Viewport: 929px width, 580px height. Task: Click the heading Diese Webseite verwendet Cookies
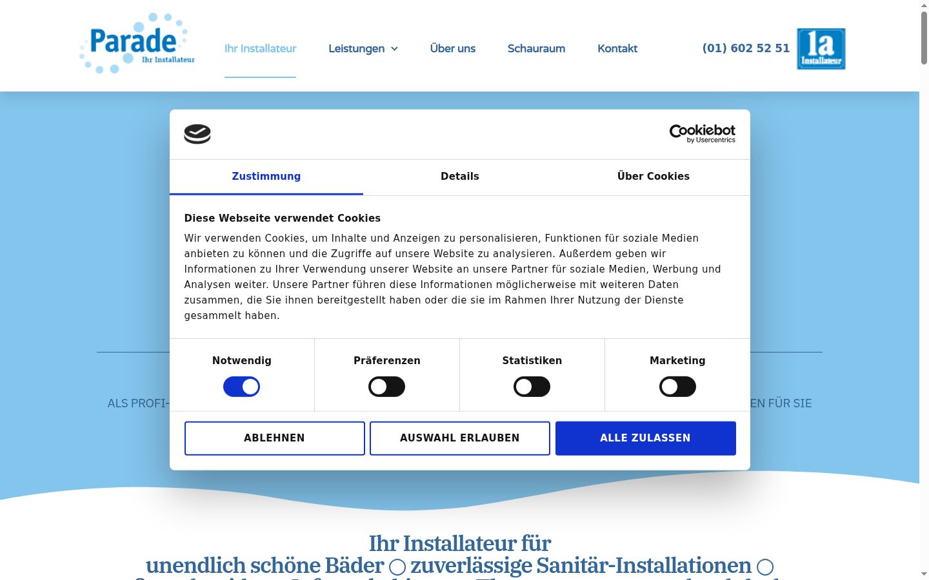(x=283, y=218)
